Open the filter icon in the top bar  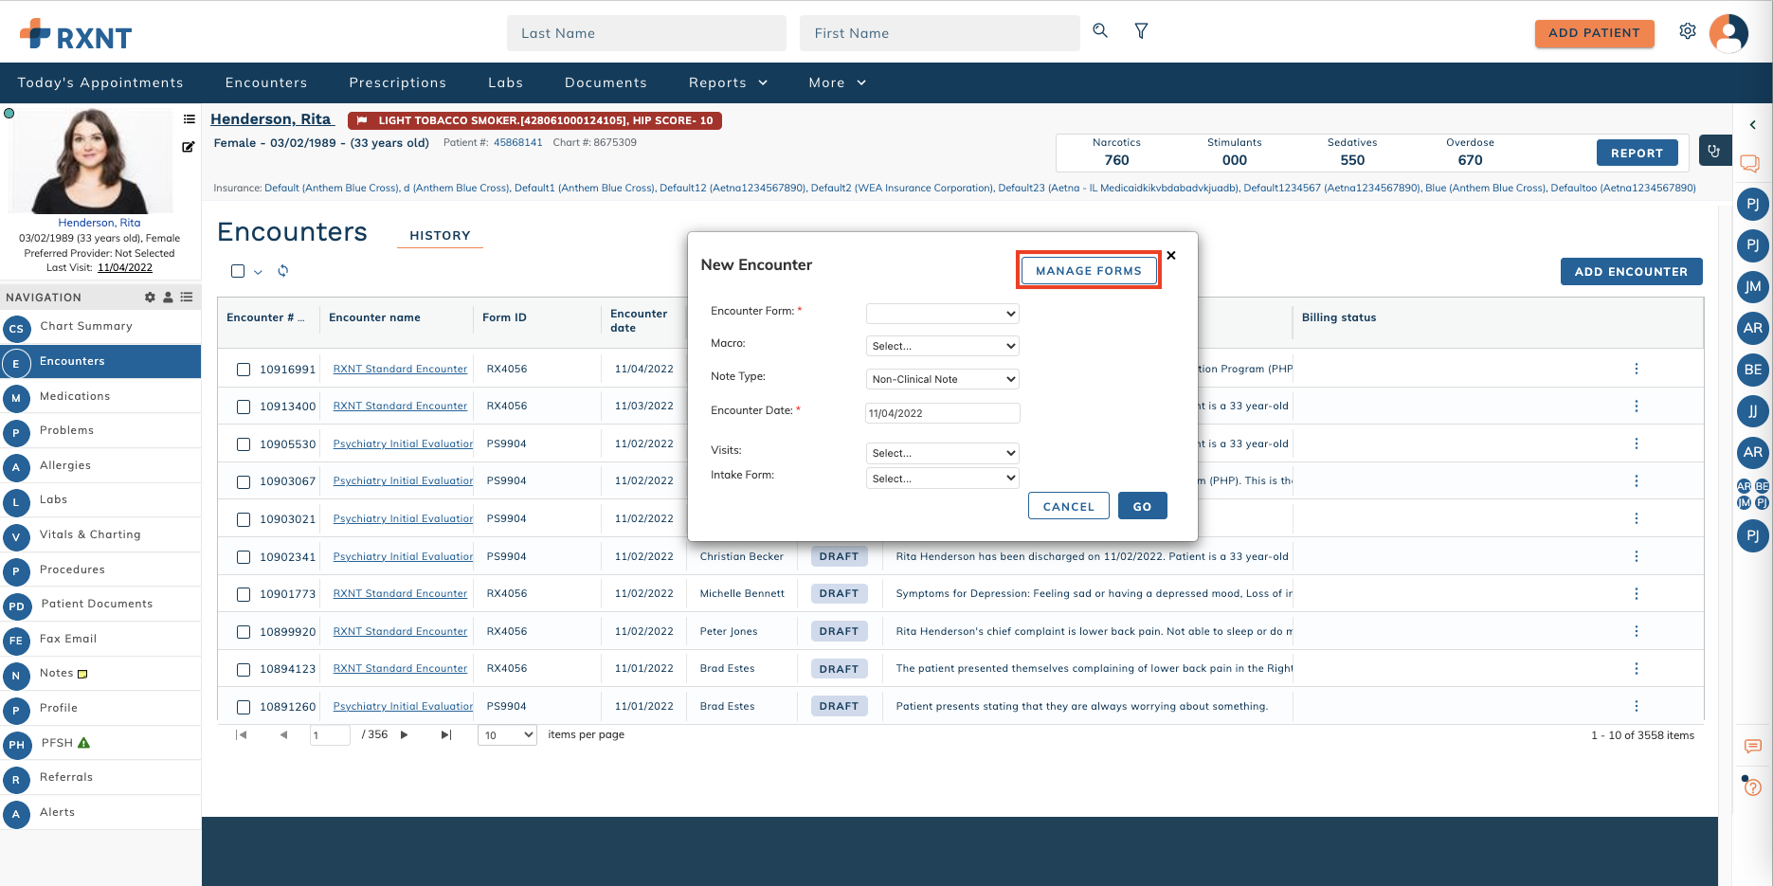point(1141,30)
